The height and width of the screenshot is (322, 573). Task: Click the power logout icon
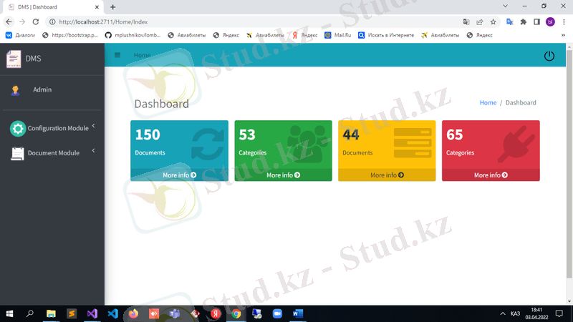(549, 56)
